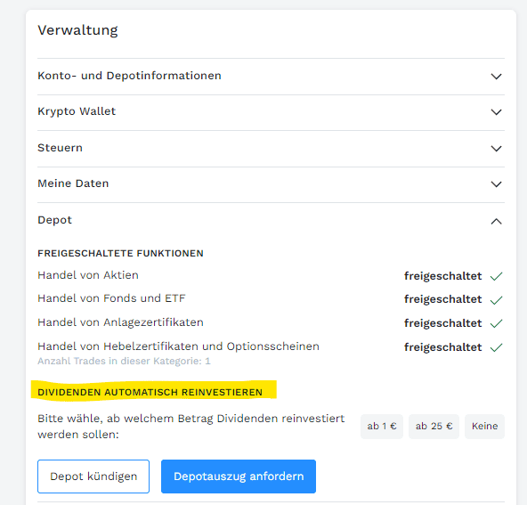Collapse the Depot section chevron

496,221
